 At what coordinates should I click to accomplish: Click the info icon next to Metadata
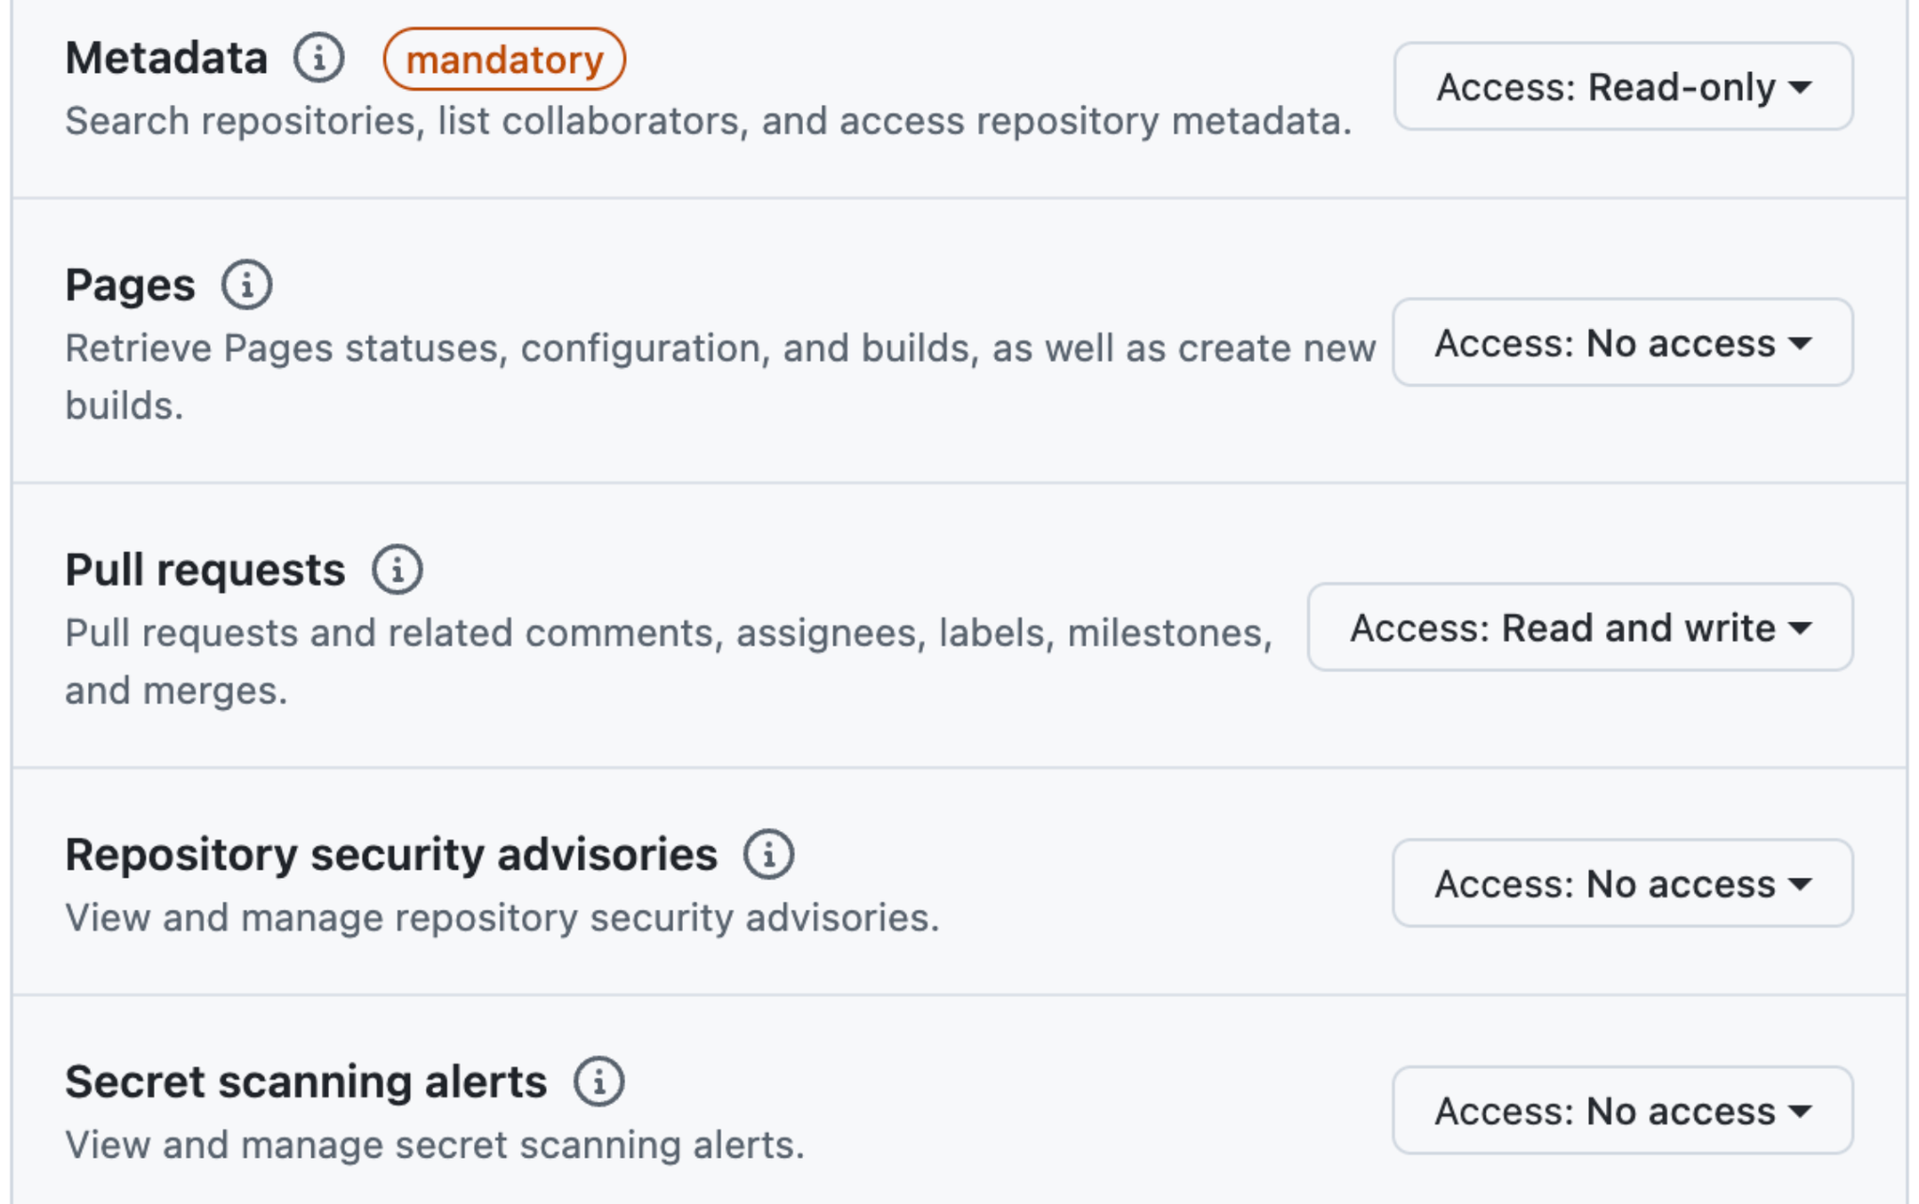(x=319, y=58)
